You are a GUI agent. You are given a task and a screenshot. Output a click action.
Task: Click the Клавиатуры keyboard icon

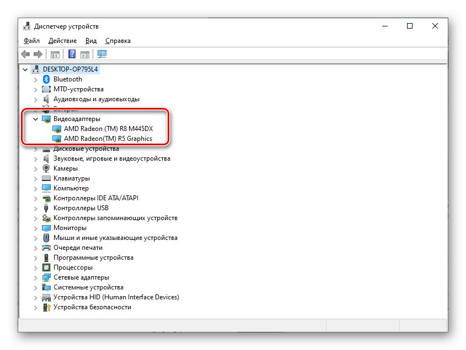tap(46, 178)
